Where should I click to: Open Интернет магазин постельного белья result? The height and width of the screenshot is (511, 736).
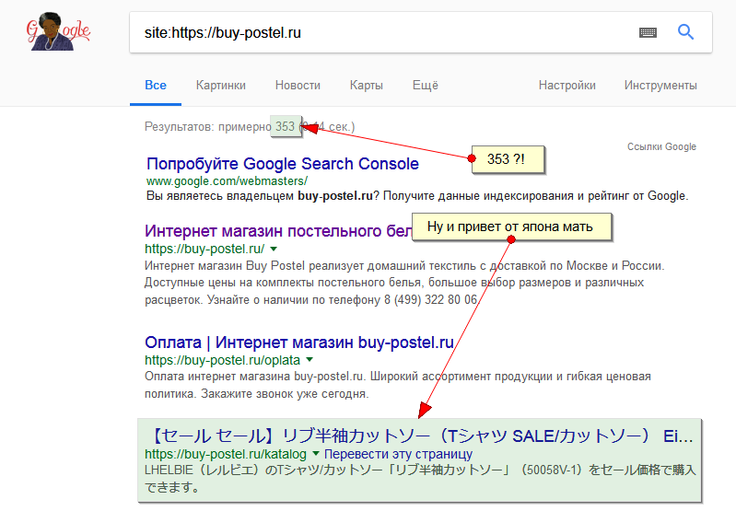278,231
